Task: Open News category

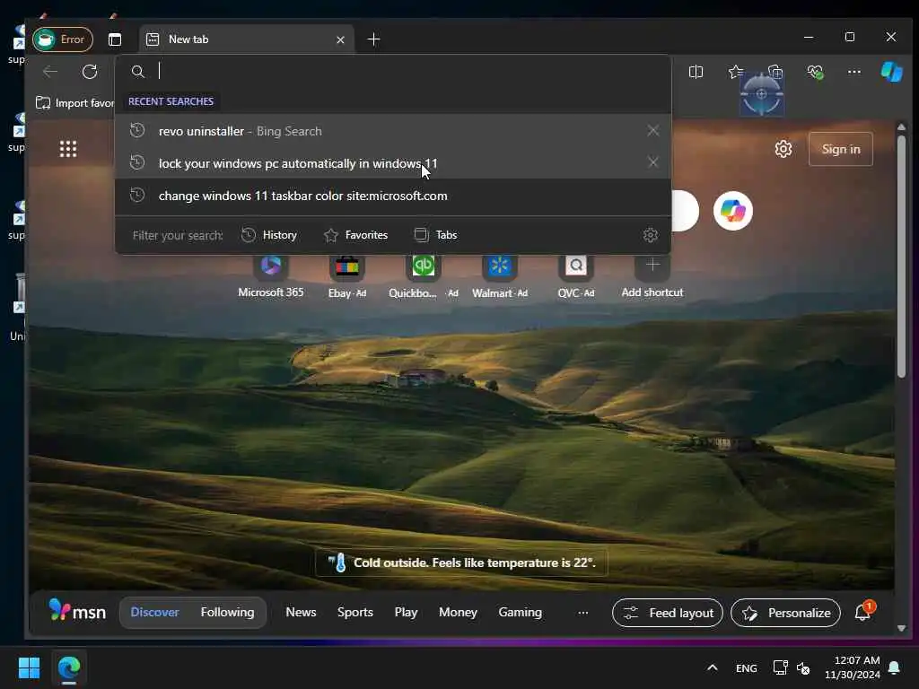Action: pyautogui.click(x=301, y=612)
